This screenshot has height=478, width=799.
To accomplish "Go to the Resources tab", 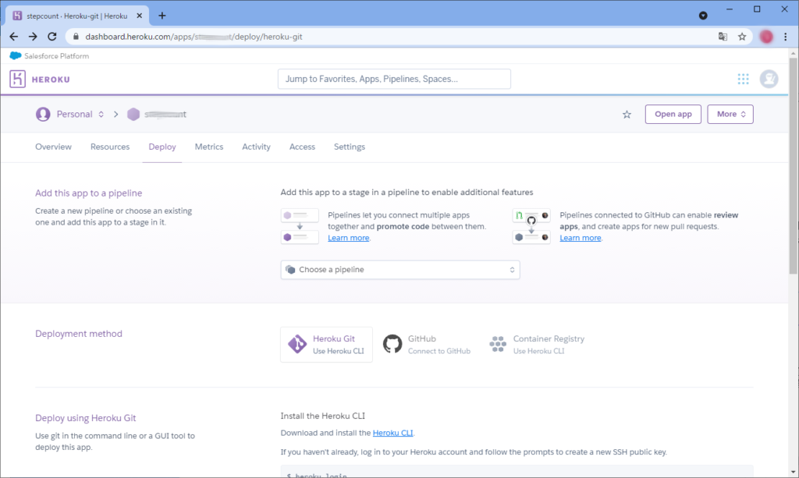I will point(110,147).
